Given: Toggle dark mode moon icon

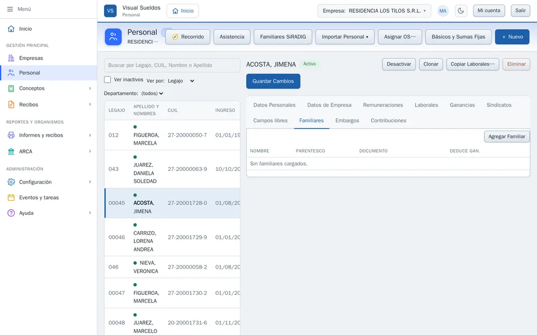Looking at the screenshot, I should [x=460, y=11].
